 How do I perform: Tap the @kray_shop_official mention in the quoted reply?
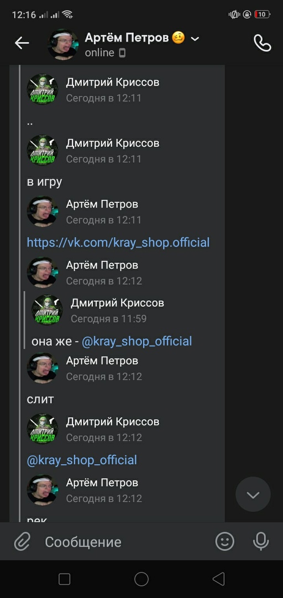point(137,341)
